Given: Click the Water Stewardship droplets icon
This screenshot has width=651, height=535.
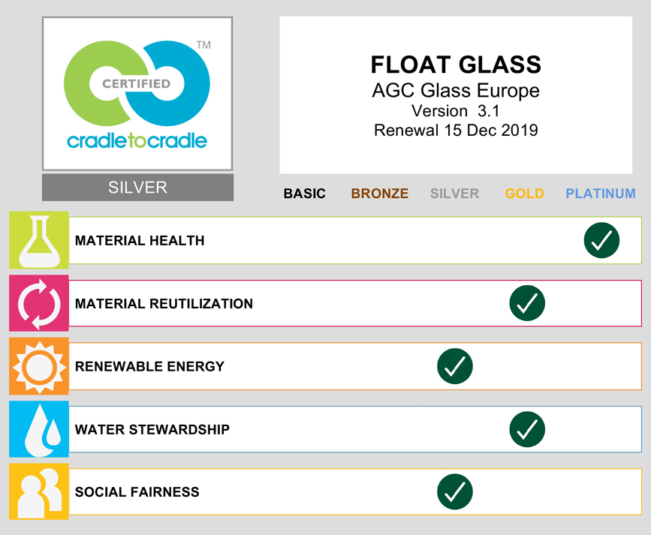Looking at the screenshot, I should coord(39,429).
